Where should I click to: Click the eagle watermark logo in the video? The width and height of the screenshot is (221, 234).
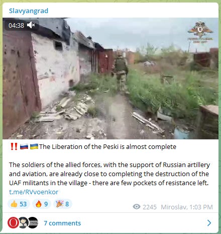click(200, 32)
